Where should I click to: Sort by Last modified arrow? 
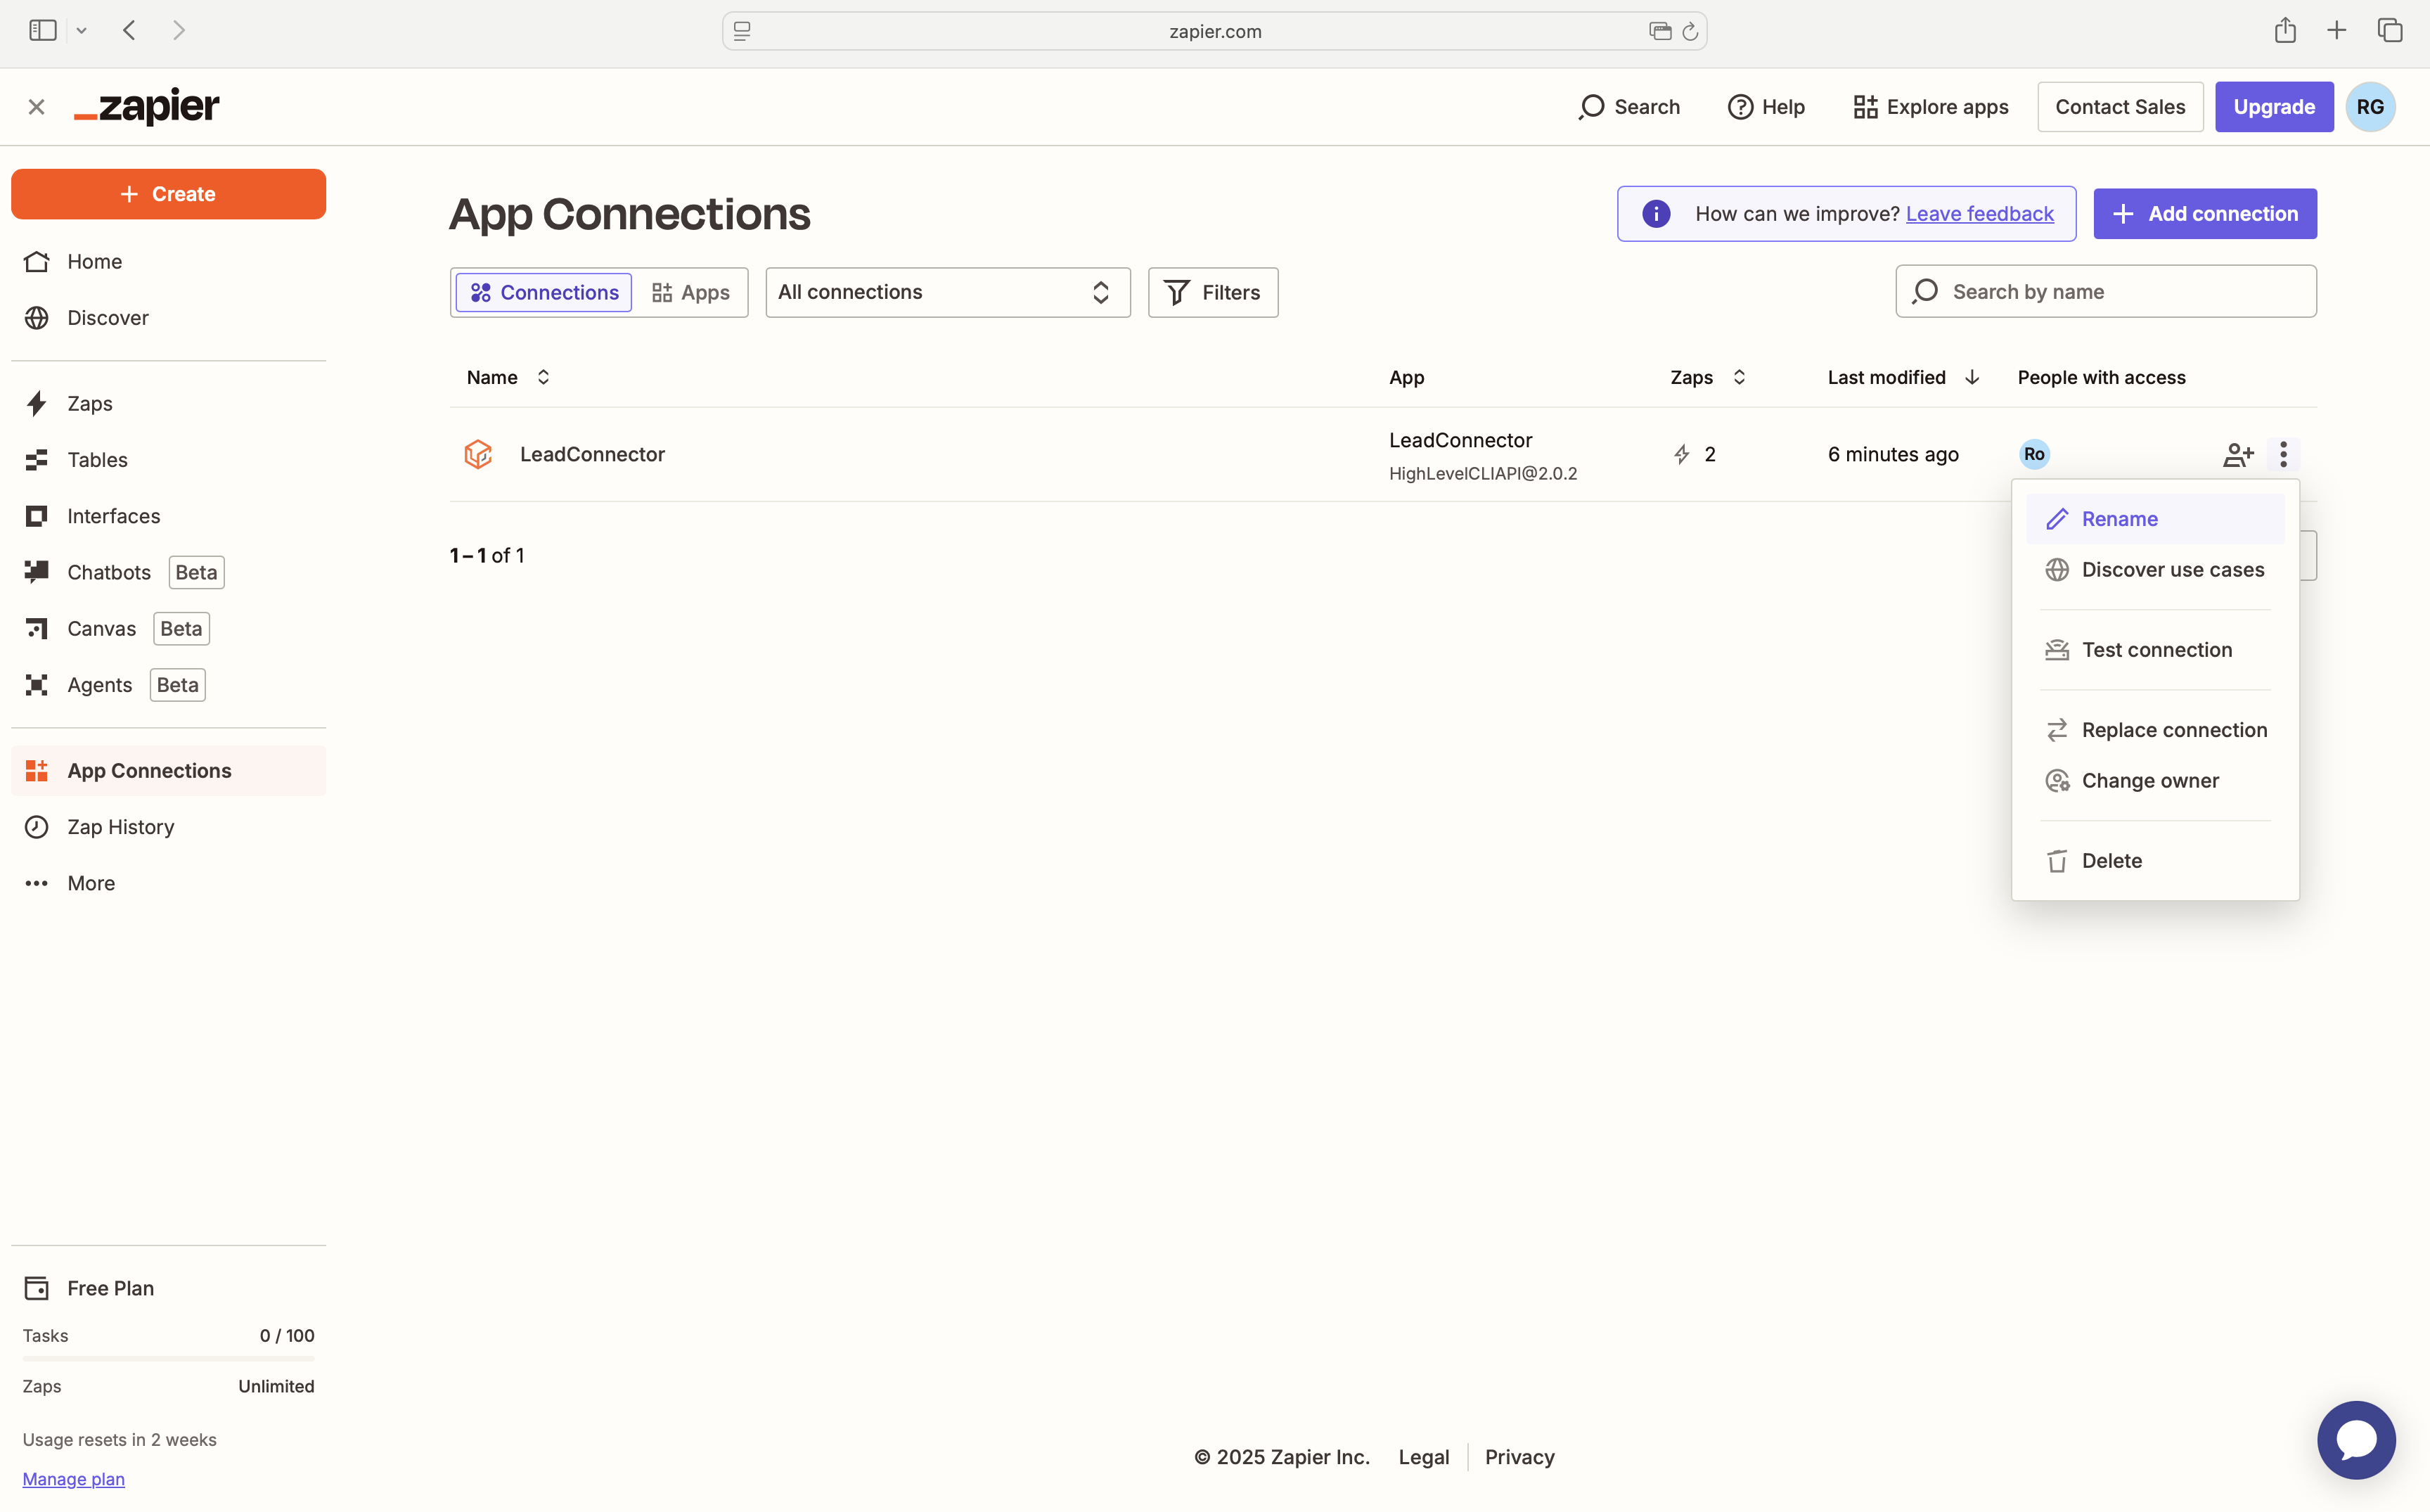point(1971,377)
